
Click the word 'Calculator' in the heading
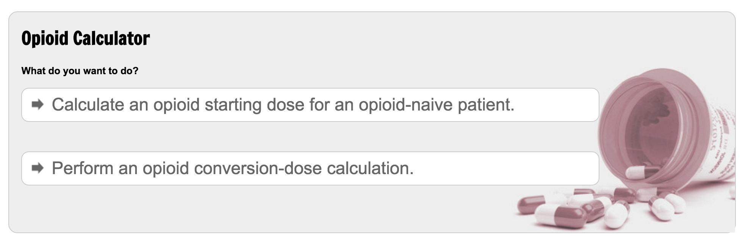111,39
